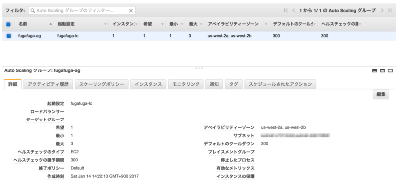Open 最小 column dropdown arrow
This screenshot has width=398, height=180.
coord(182,25)
